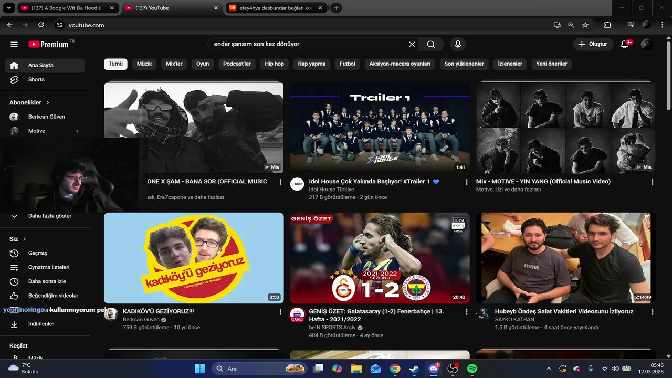Image resolution: width=672 pixels, height=378 pixels.
Task: Open the Oluştur create menu
Action: point(593,45)
